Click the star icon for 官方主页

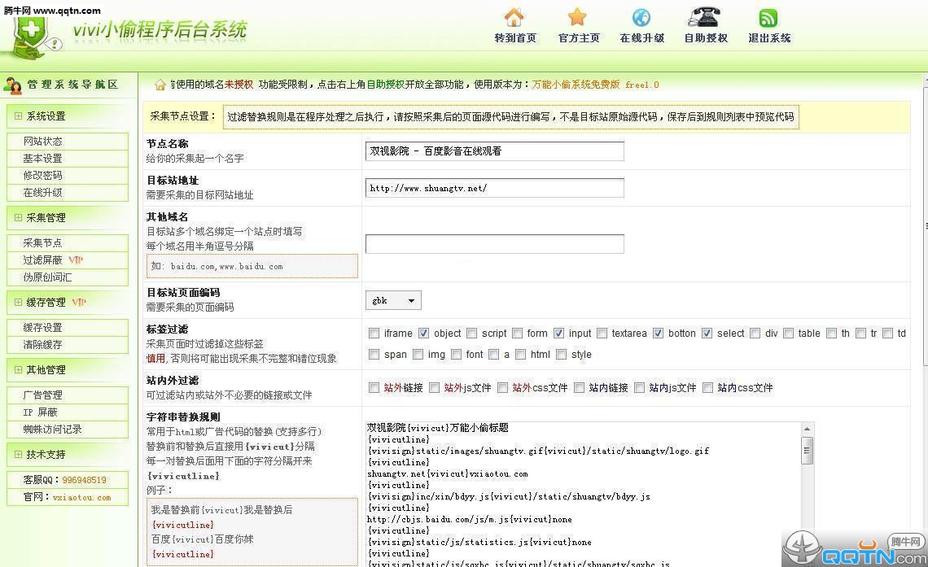pos(577,18)
